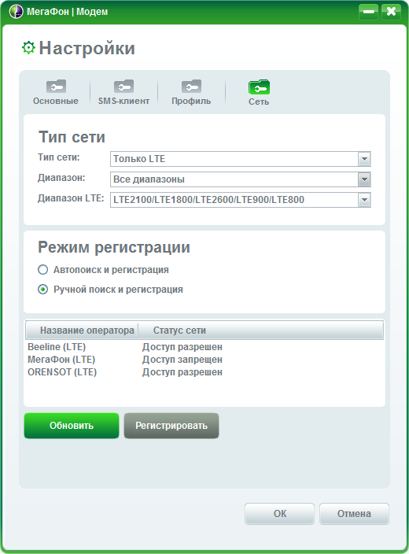This screenshot has height=554, width=409.
Task: Expand the Тип сети dropdown arrow
Action: click(x=364, y=159)
